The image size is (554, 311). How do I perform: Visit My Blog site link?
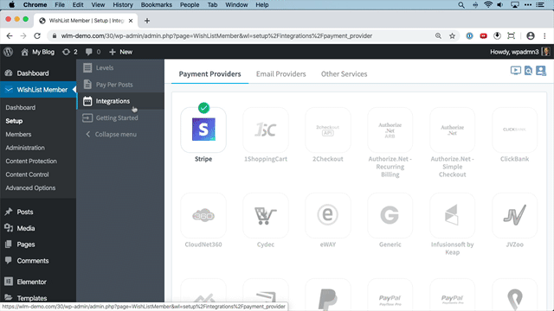click(x=38, y=52)
